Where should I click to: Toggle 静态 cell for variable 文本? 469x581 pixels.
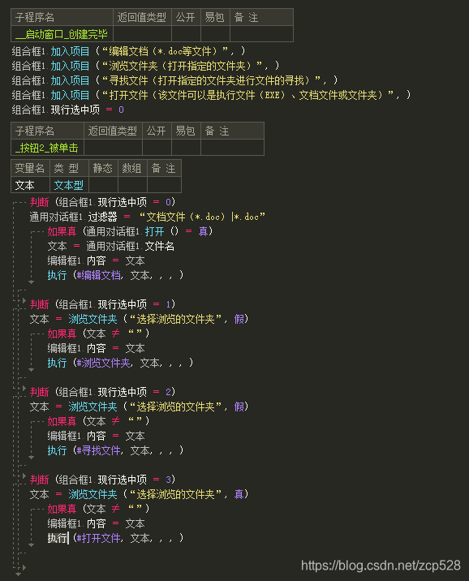pos(103,185)
